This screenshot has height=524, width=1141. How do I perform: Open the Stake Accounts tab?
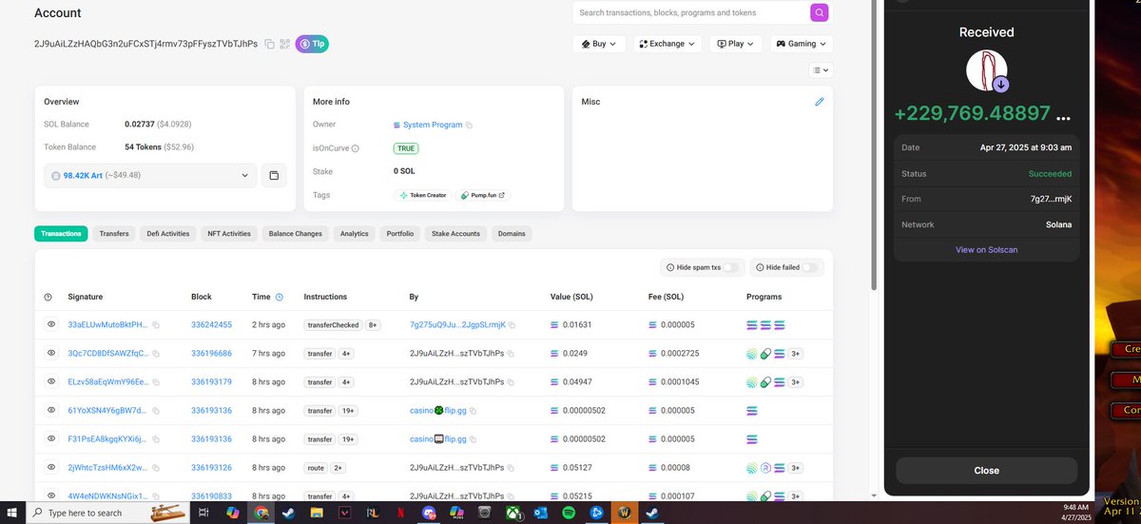point(455,233)
